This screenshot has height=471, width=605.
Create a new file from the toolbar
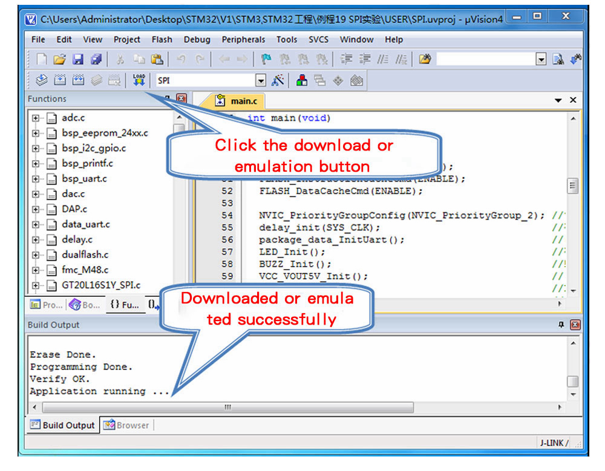click(x=41, y=59)
